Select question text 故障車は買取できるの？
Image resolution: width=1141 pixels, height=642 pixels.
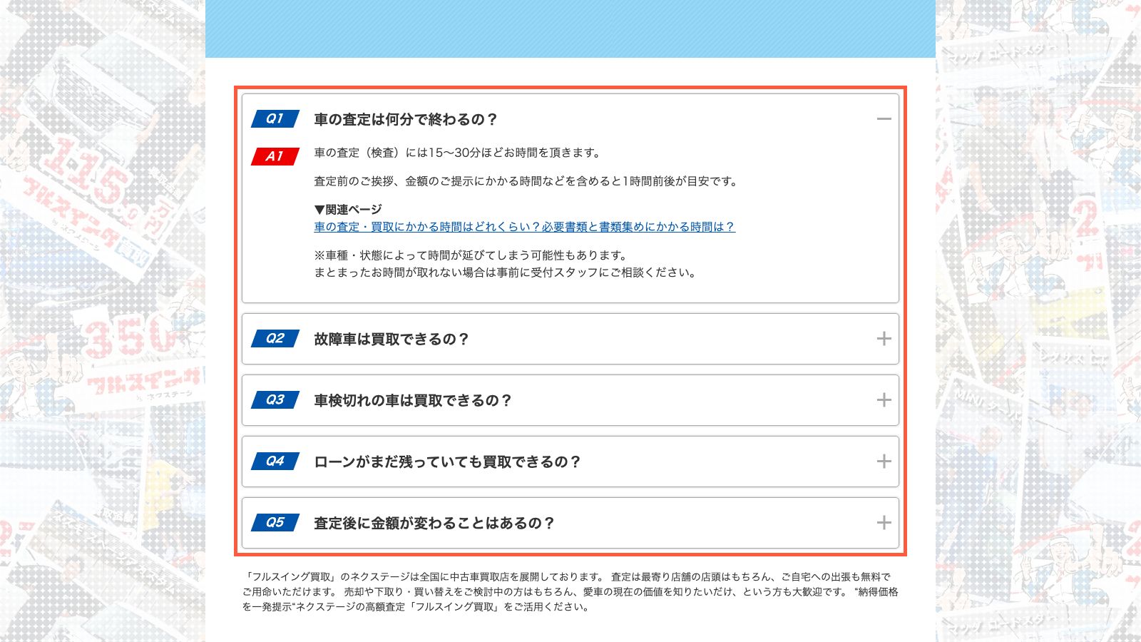tap(392, 340)
